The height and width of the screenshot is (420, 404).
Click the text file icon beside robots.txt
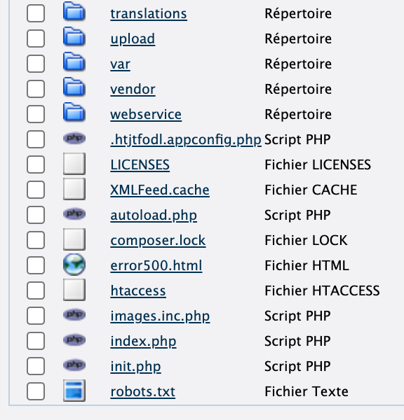point(74,391)
